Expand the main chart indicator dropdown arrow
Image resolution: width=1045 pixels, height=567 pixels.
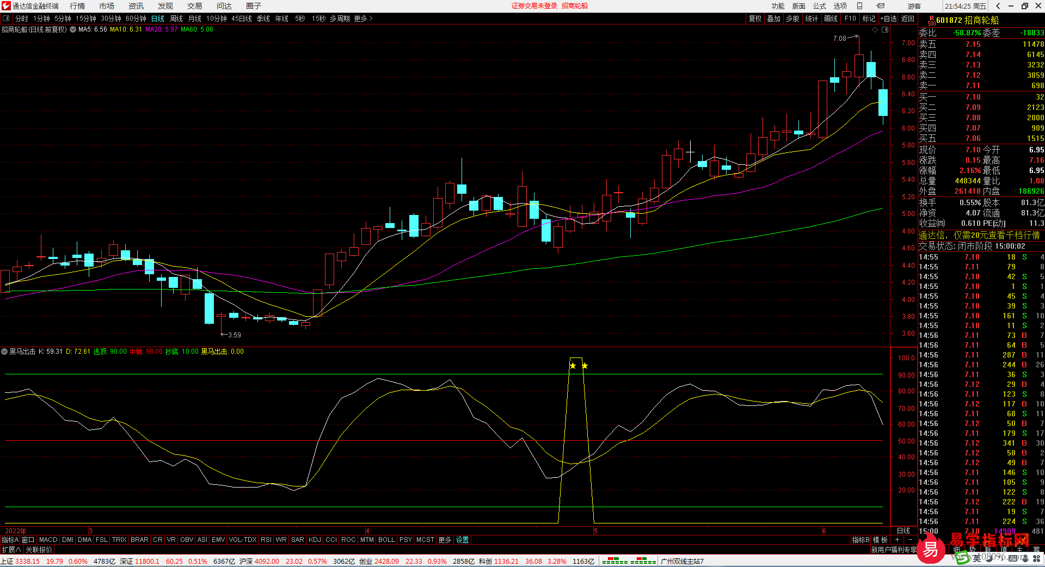point(72,29)
